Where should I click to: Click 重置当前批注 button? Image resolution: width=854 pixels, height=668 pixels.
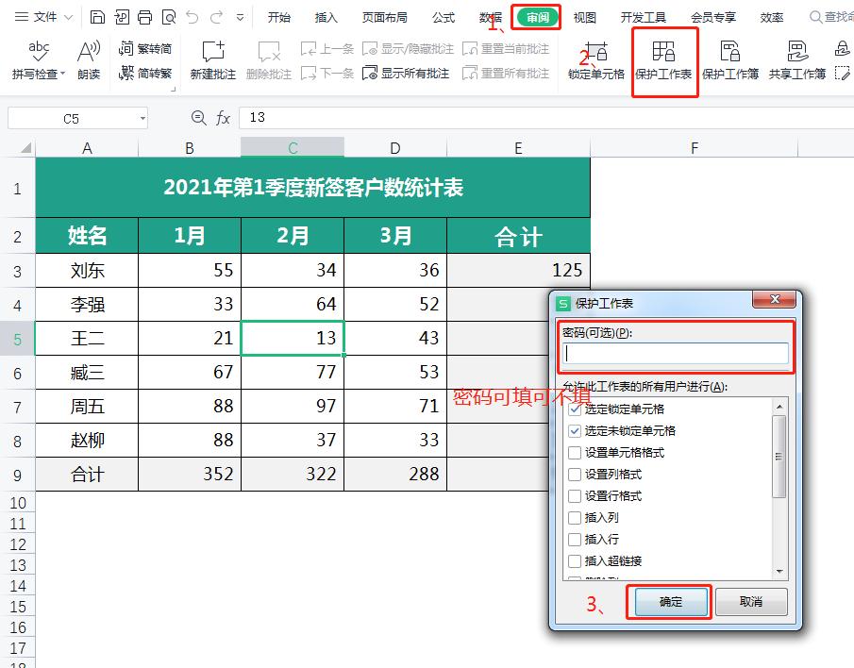506,49
